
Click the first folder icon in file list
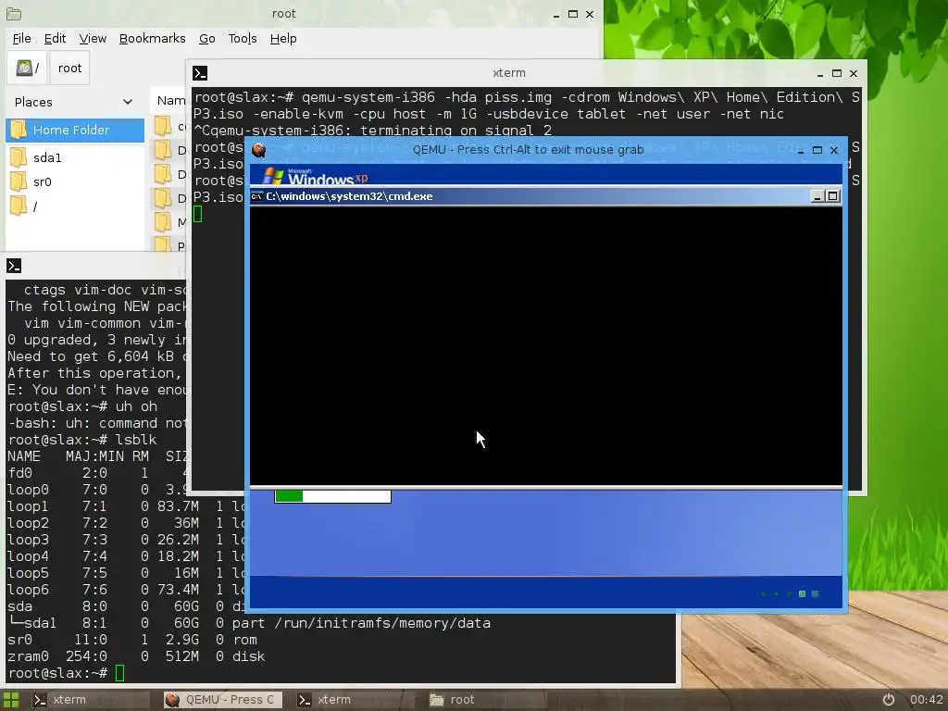tap(163, 126)
